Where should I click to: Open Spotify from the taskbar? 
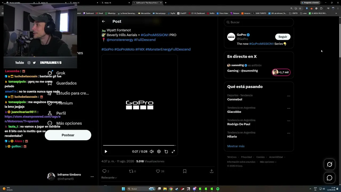[x=218, y=189]
